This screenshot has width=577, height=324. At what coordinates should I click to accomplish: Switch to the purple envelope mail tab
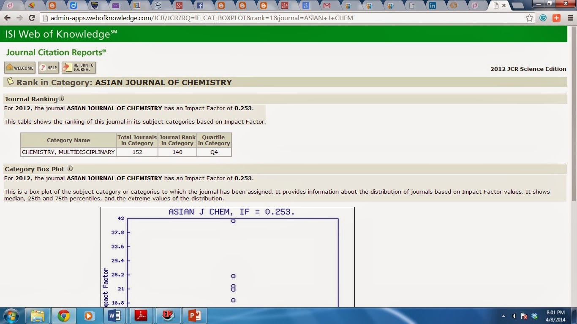pyautogui.click(x=115, y=5)
